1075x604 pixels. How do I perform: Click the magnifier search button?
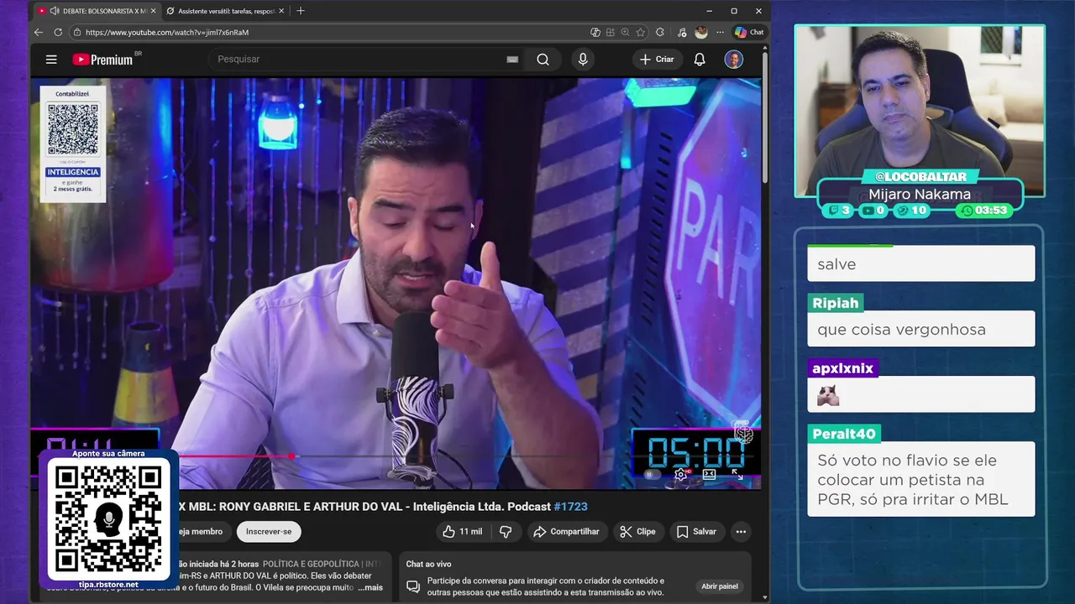(x=543, y=60)
